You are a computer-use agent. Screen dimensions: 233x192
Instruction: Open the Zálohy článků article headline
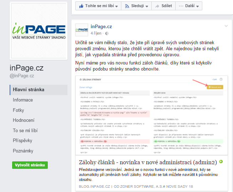point(148,162)
